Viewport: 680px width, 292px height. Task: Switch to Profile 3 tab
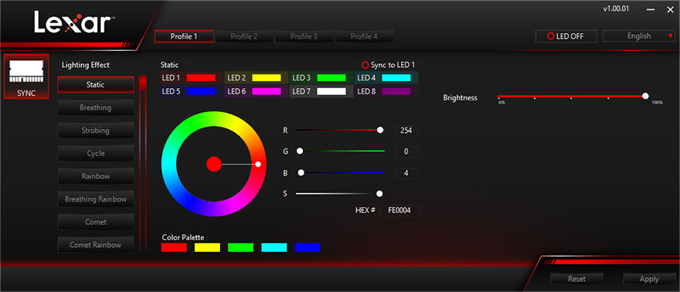304,36
